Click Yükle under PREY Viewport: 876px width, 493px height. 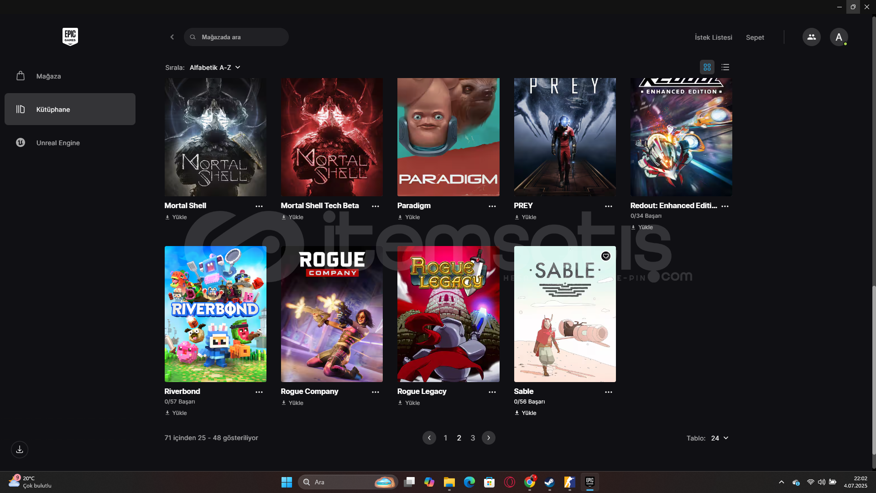[x=526, y=217]
